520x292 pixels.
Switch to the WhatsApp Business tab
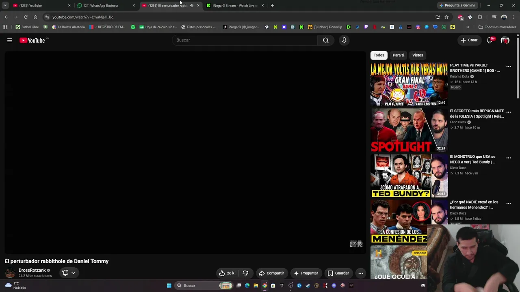[106, 6]
